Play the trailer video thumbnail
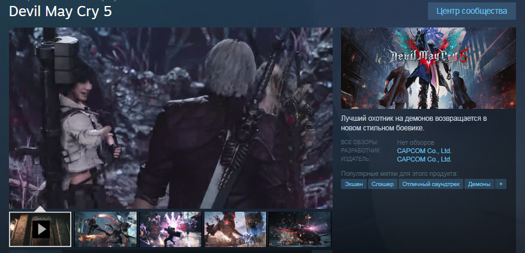Screen dimensions: 525x253 tap(40, 229)
